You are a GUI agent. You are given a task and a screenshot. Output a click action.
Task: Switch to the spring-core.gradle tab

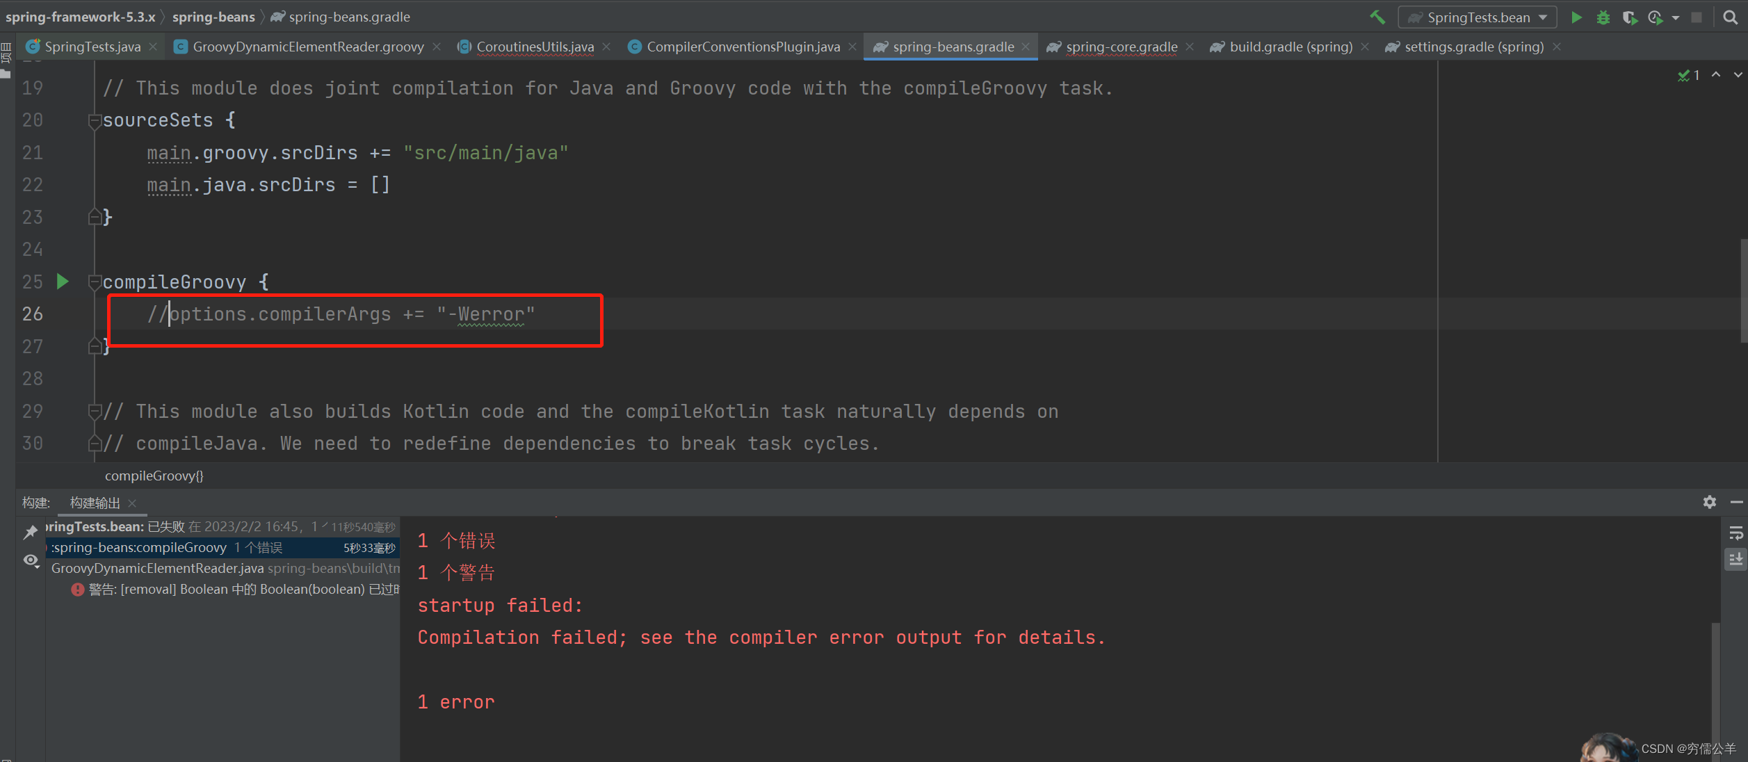pyautogui.click(x=1120, y=47)
